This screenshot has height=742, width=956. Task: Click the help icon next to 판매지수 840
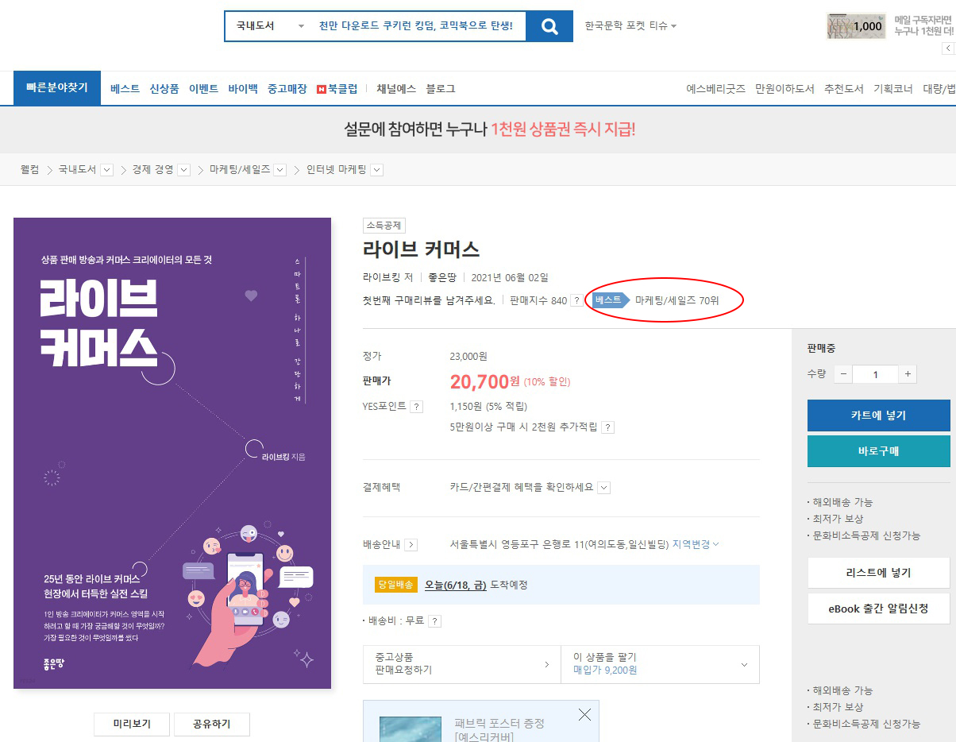tap(576, 301)
